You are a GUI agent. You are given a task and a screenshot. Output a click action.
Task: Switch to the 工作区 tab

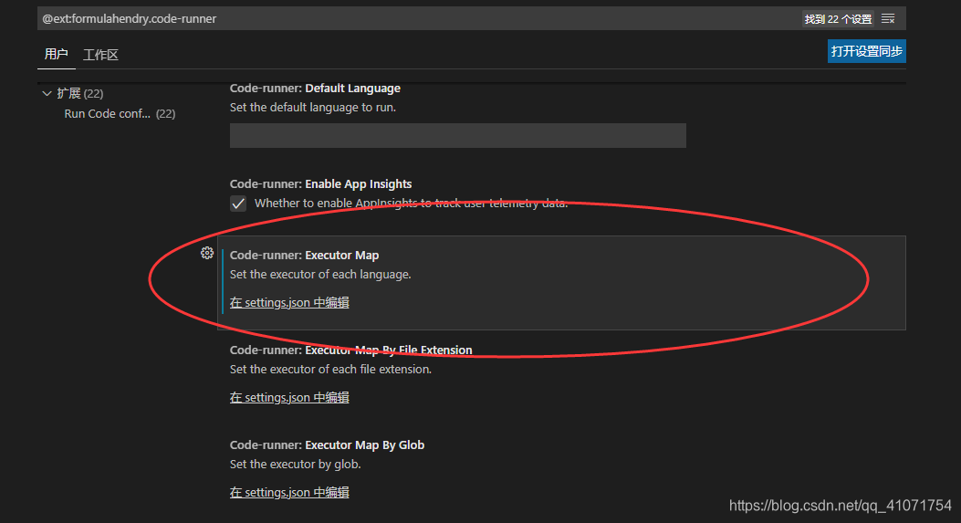pos(100,55)
